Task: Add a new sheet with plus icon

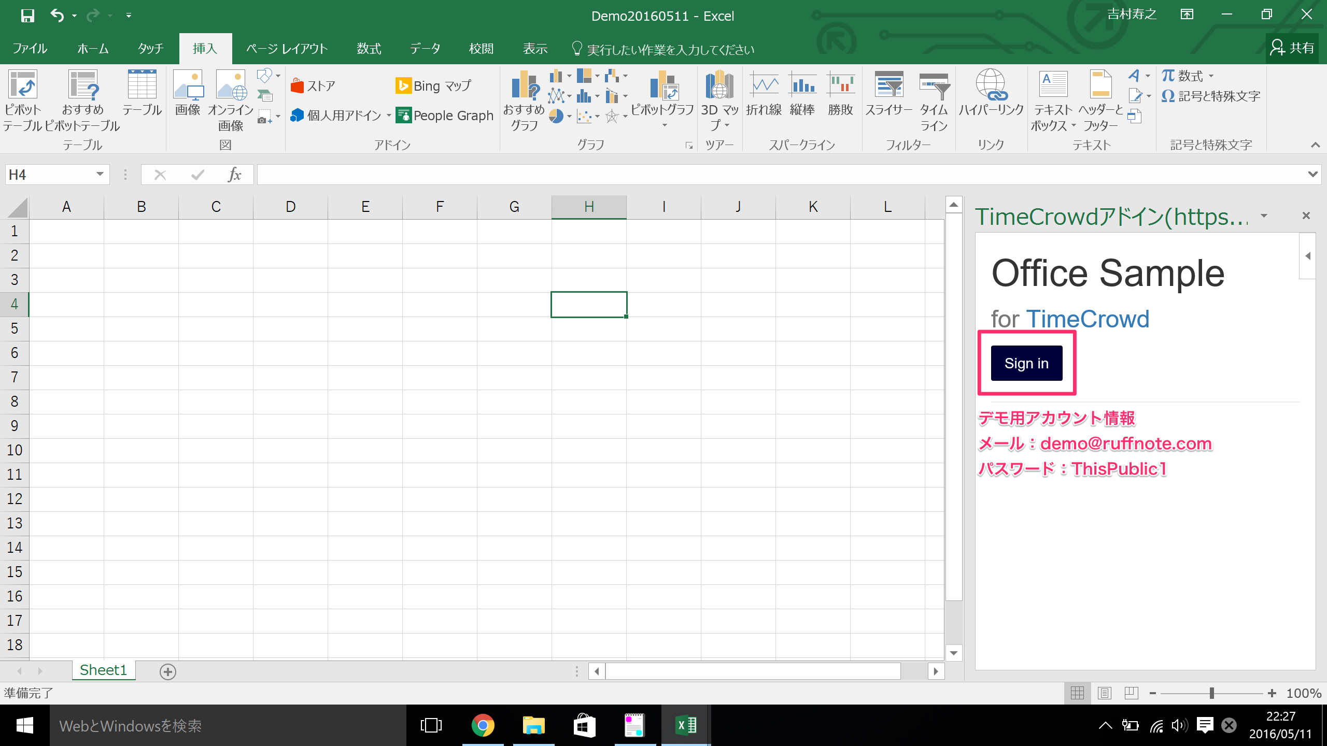Action: click(167, 672)
